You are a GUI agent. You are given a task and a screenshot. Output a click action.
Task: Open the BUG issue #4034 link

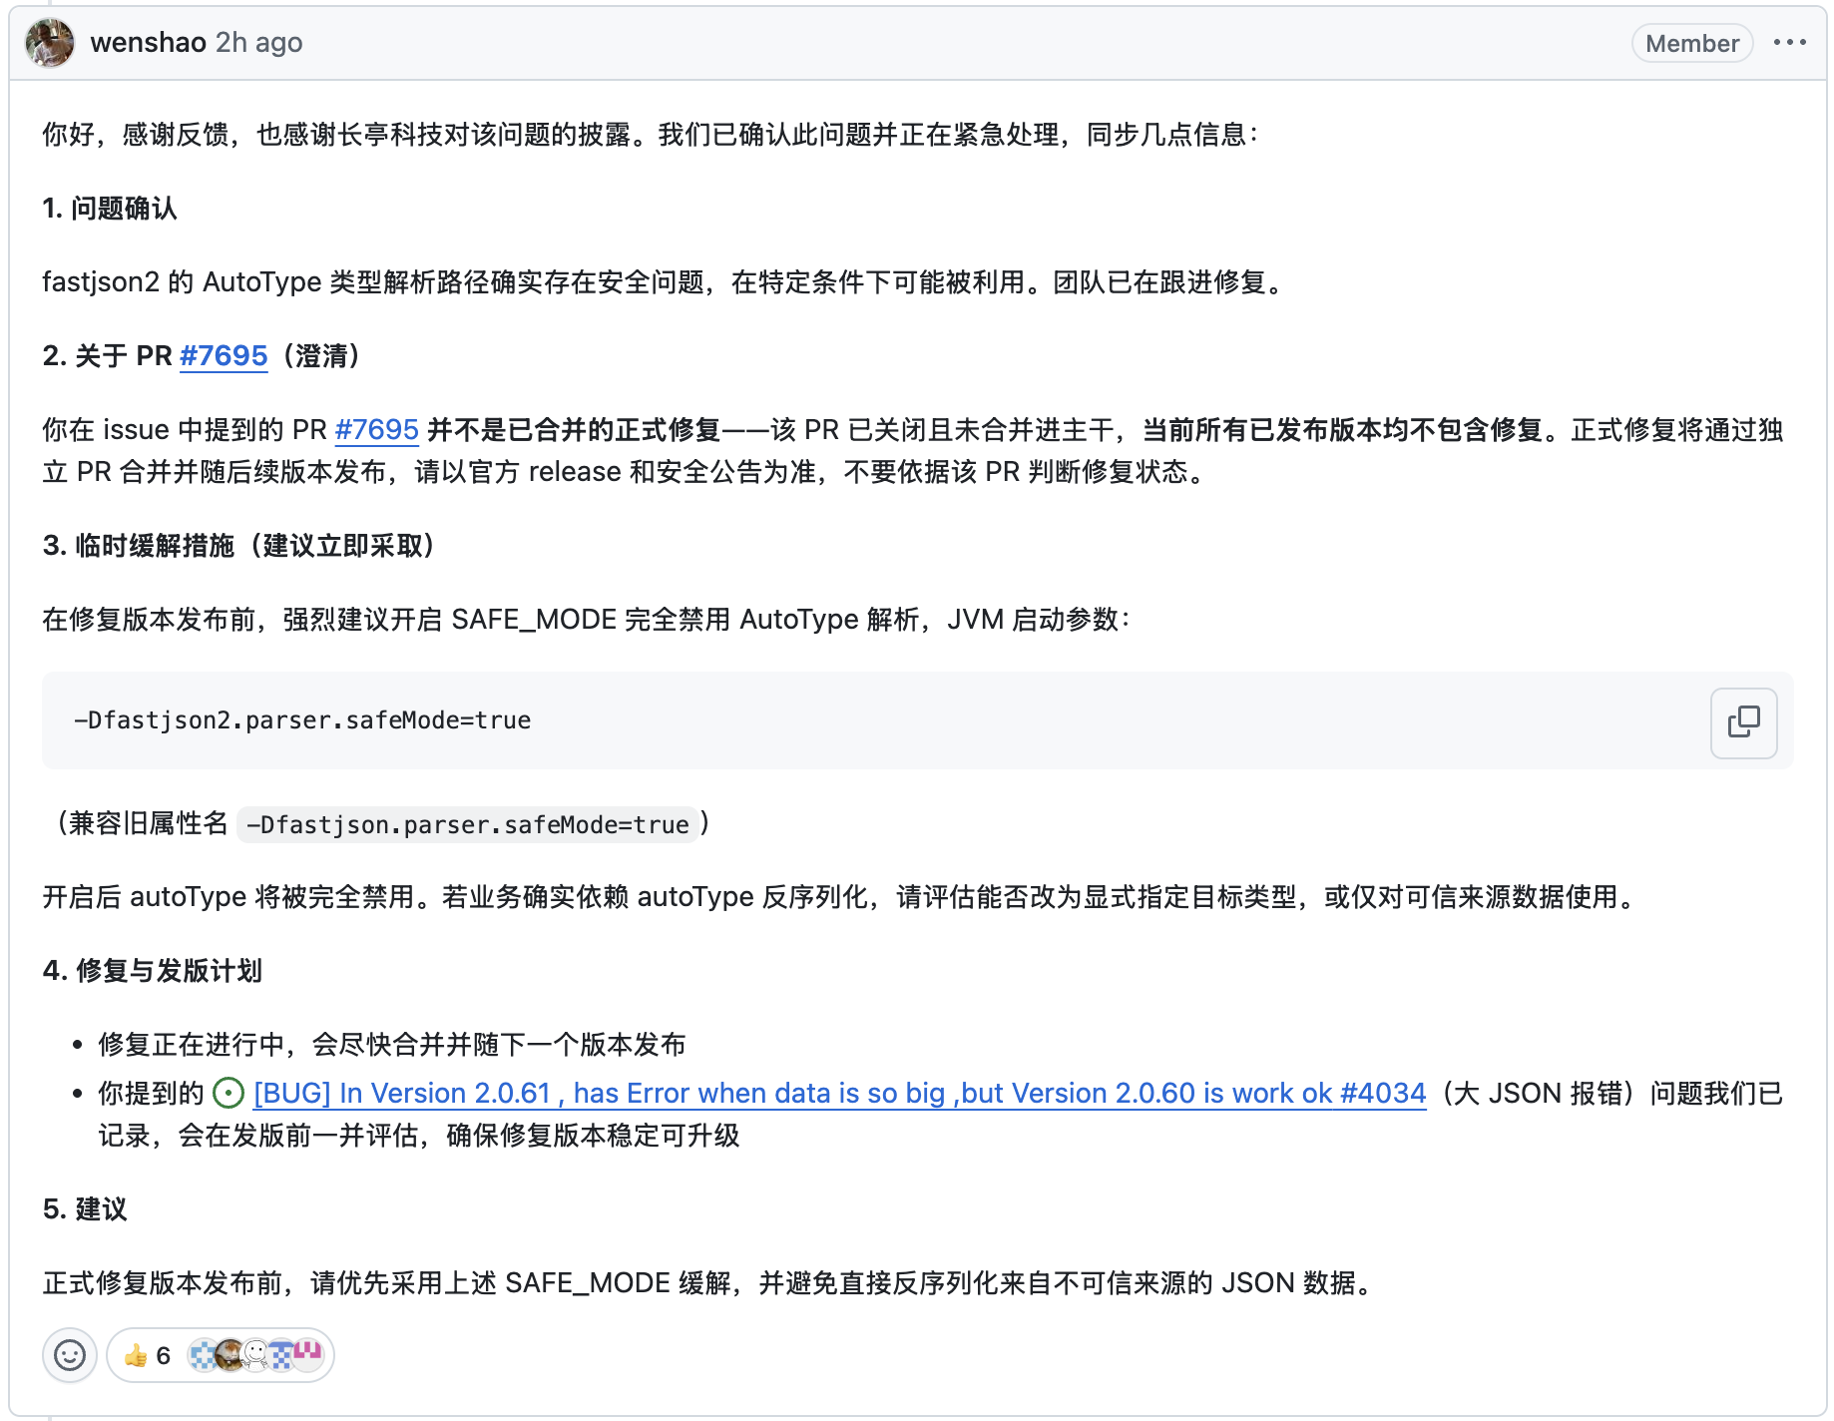839,1094
